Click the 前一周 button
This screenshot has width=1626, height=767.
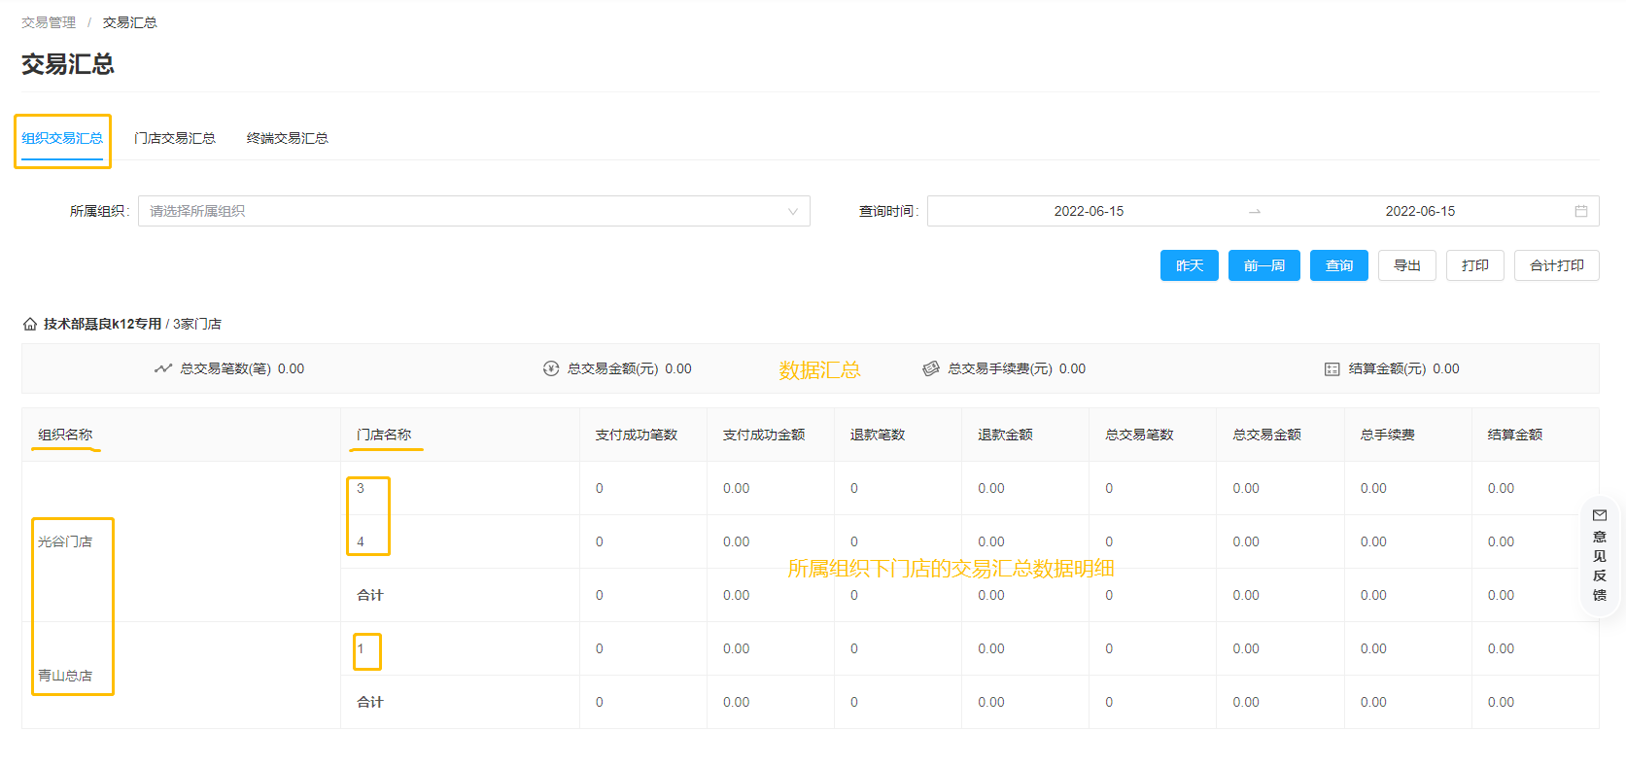tap(1264, 265)
